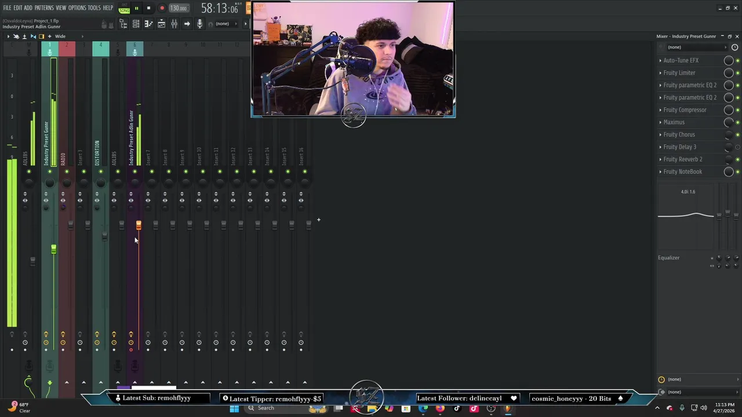This screenshot has width=742, height=417.
Task: Click the mixer toolbar routing hand icon
Action: 16,36
